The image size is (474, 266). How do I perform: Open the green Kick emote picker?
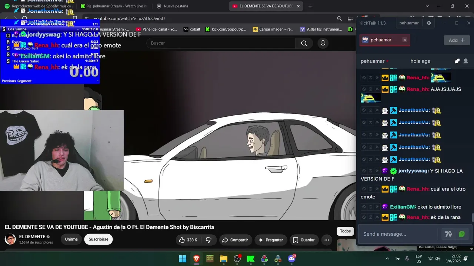click(461, 234)
